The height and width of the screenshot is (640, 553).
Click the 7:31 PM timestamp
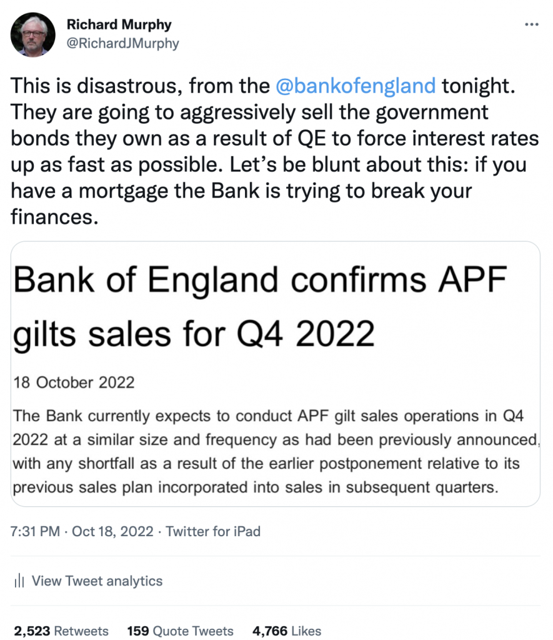pos(34,532)
